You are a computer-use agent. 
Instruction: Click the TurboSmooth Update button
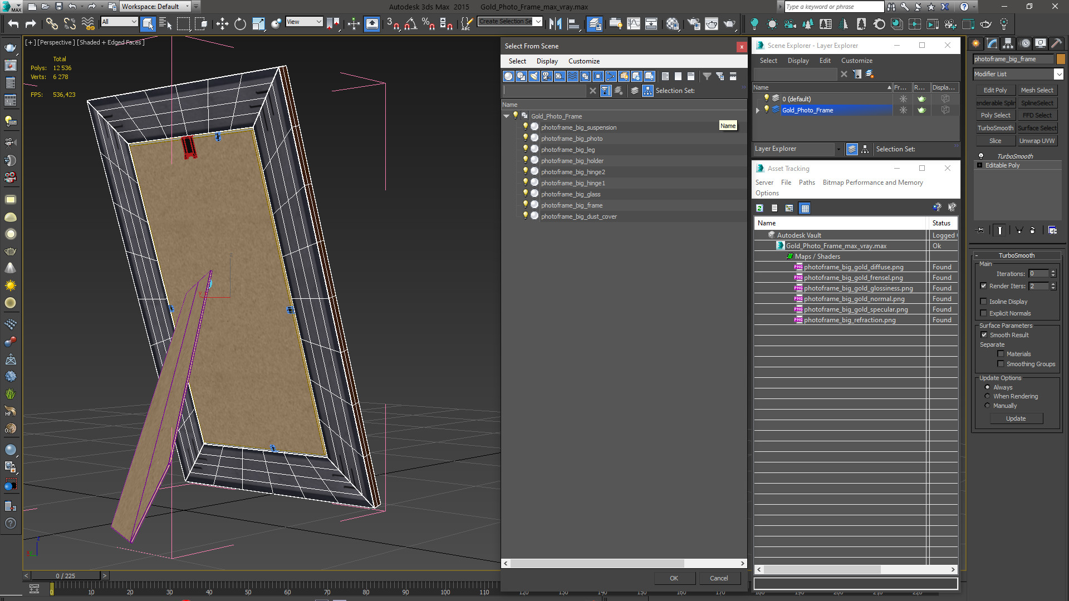click(1016, 418)
